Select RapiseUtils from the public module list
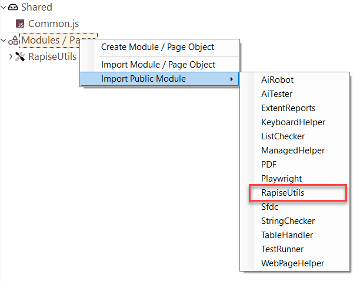The image size is (360, 281). point(283,192)
